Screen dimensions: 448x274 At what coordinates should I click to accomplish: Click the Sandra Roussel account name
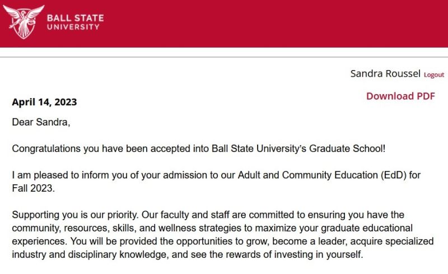click(x=385, y=74)
